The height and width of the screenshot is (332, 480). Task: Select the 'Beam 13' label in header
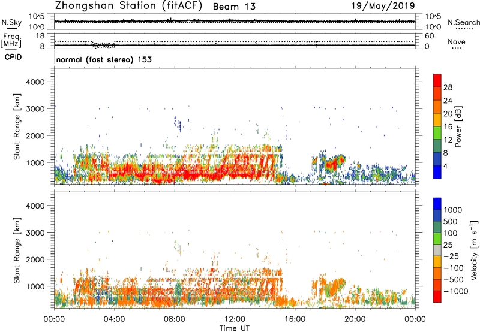[x=234, y=7]
